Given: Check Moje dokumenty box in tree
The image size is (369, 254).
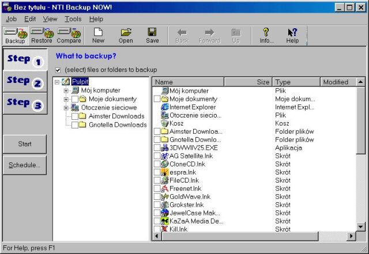Looking at the screenshot, I should 75,99.
